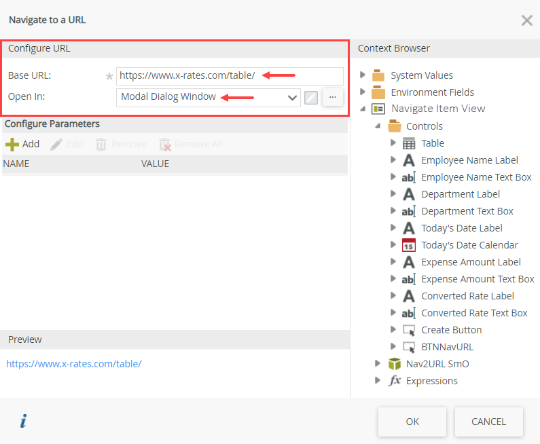540x444 pixels.
Task: Click the Department Text Box icon
Action: 409,211
